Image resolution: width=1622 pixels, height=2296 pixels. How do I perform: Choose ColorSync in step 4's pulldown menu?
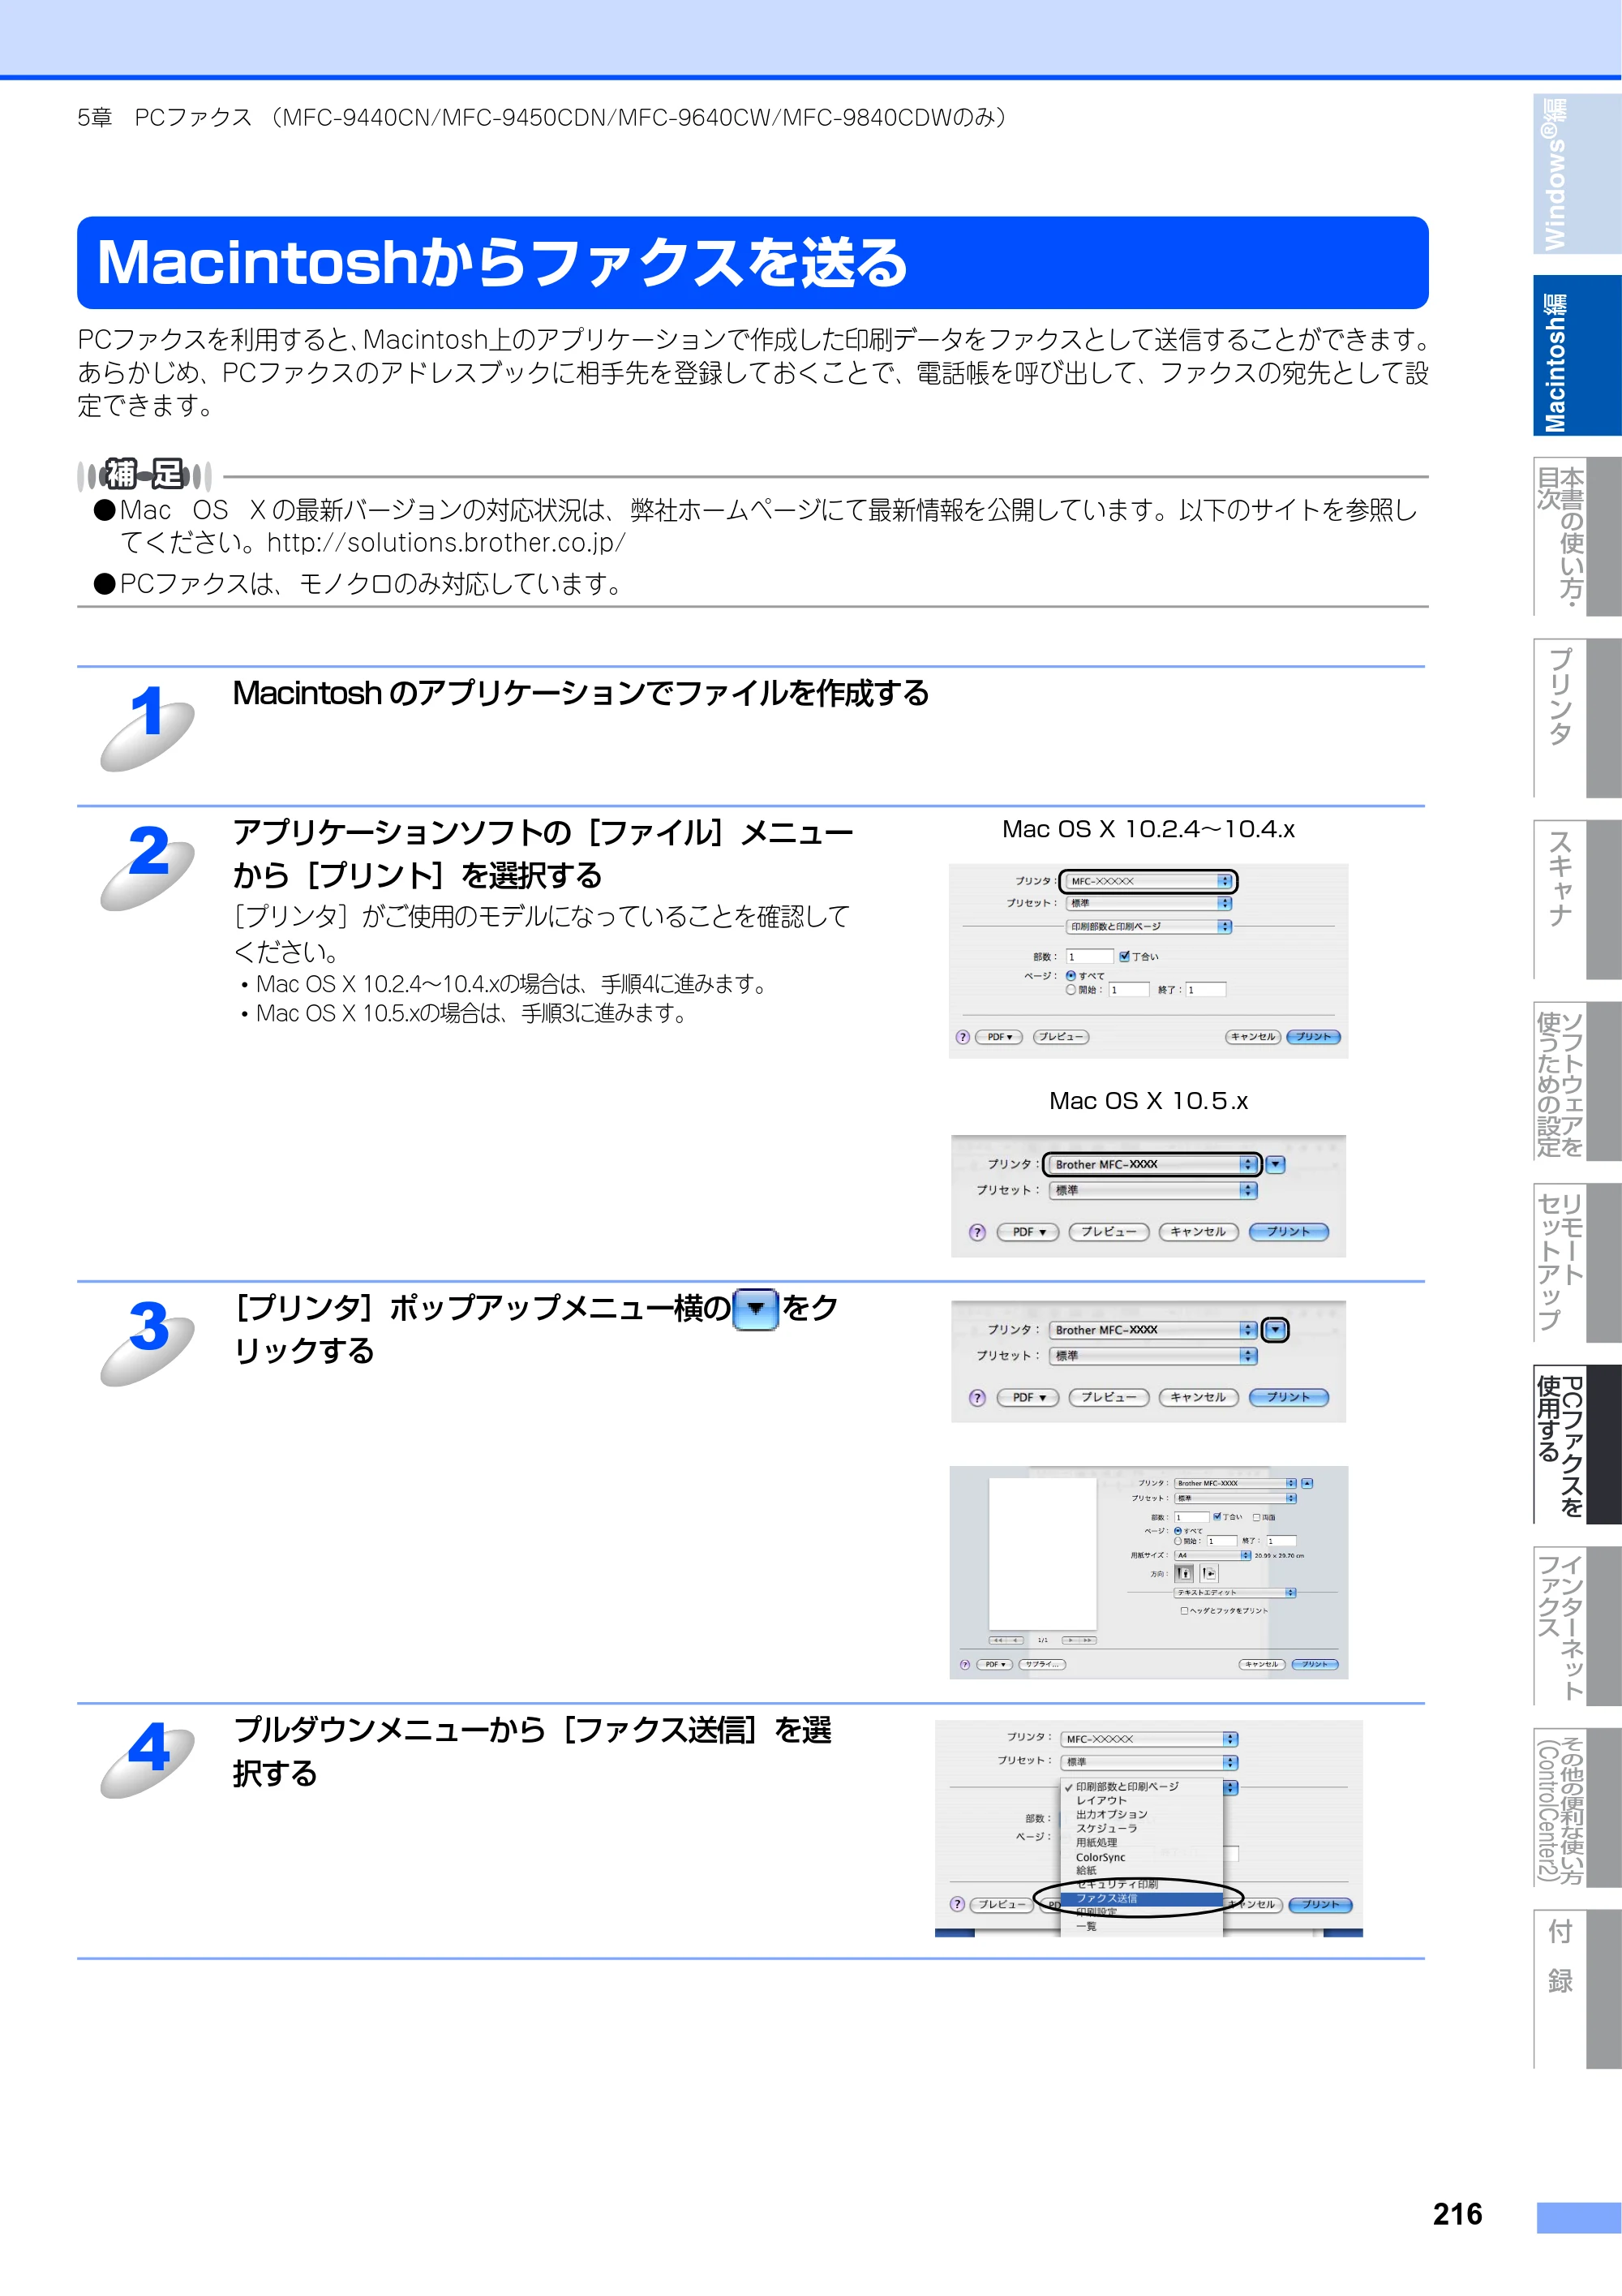point(1140,1857)
